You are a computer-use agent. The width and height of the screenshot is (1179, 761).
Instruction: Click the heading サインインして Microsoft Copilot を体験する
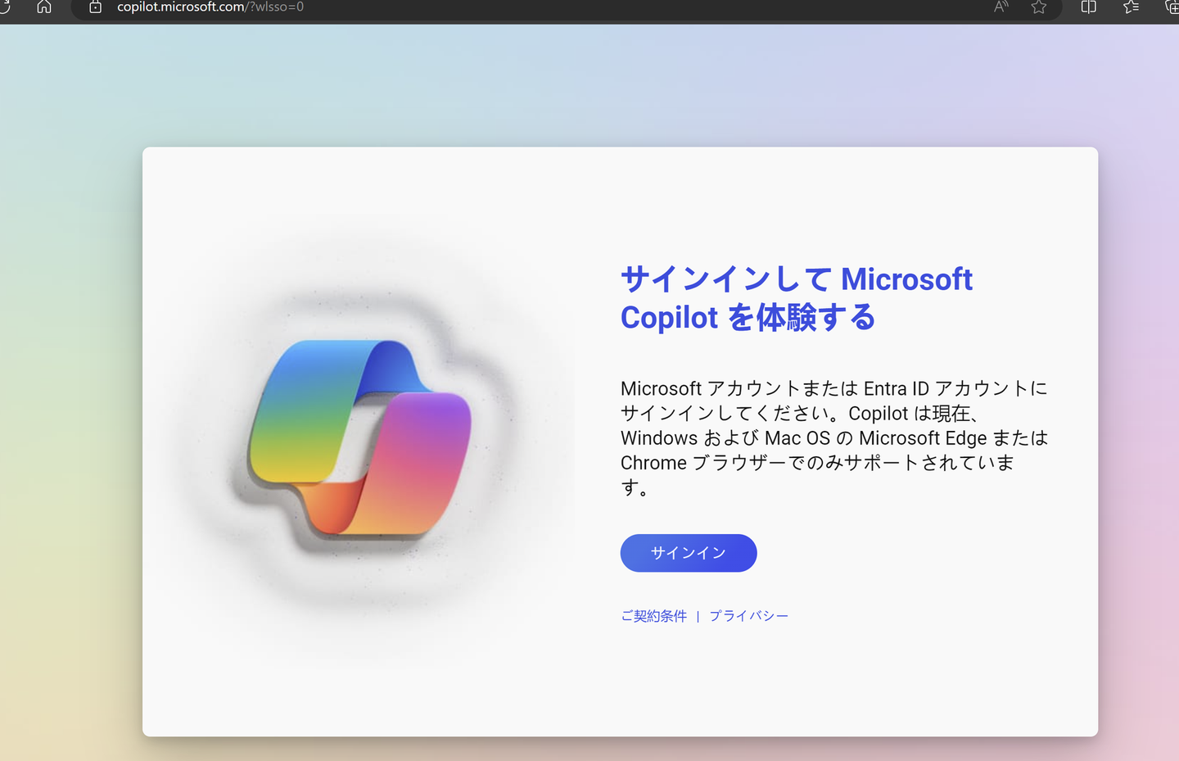(797, 298)
